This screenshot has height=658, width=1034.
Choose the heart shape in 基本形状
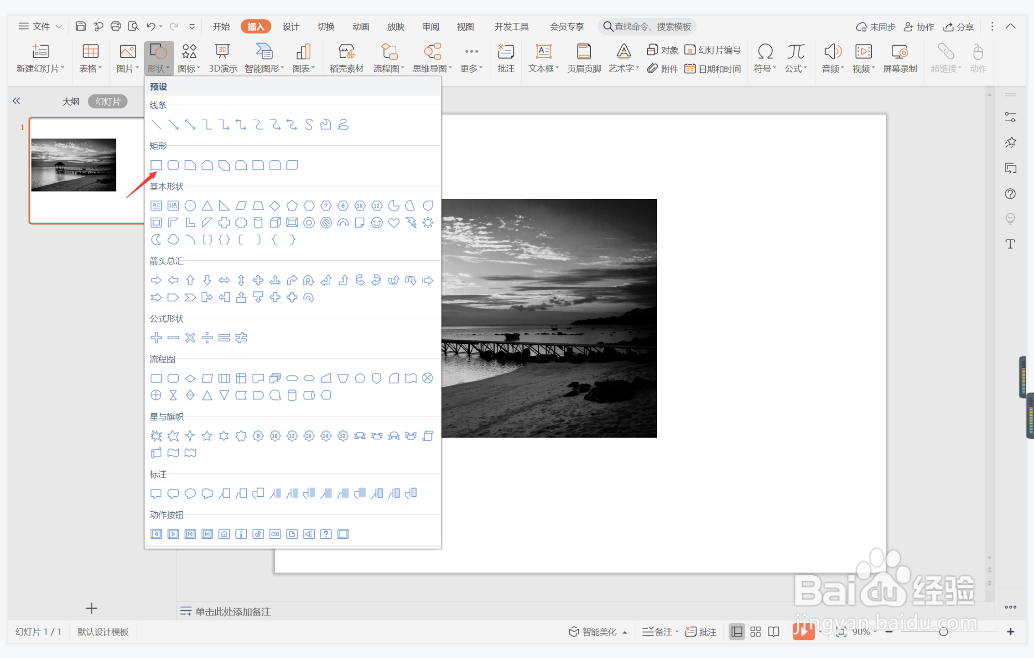394,222
